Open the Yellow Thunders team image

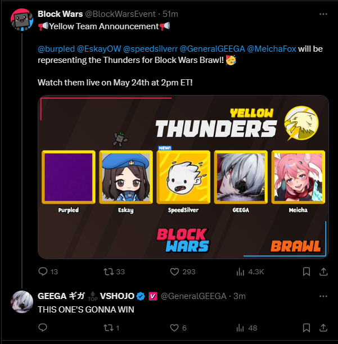(x=183, y=177)
